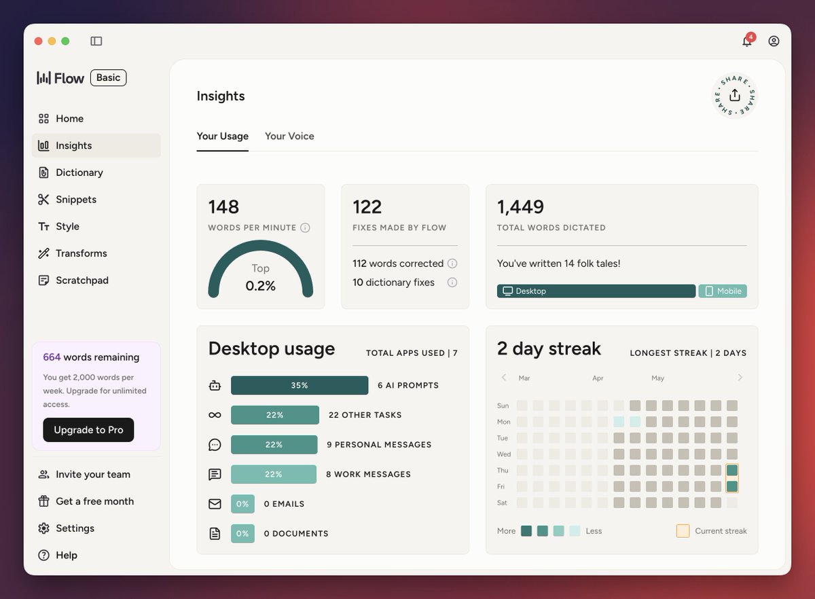The image size is (815, 599).
Task: Open Style in sidebar
Action: (96, 226)
